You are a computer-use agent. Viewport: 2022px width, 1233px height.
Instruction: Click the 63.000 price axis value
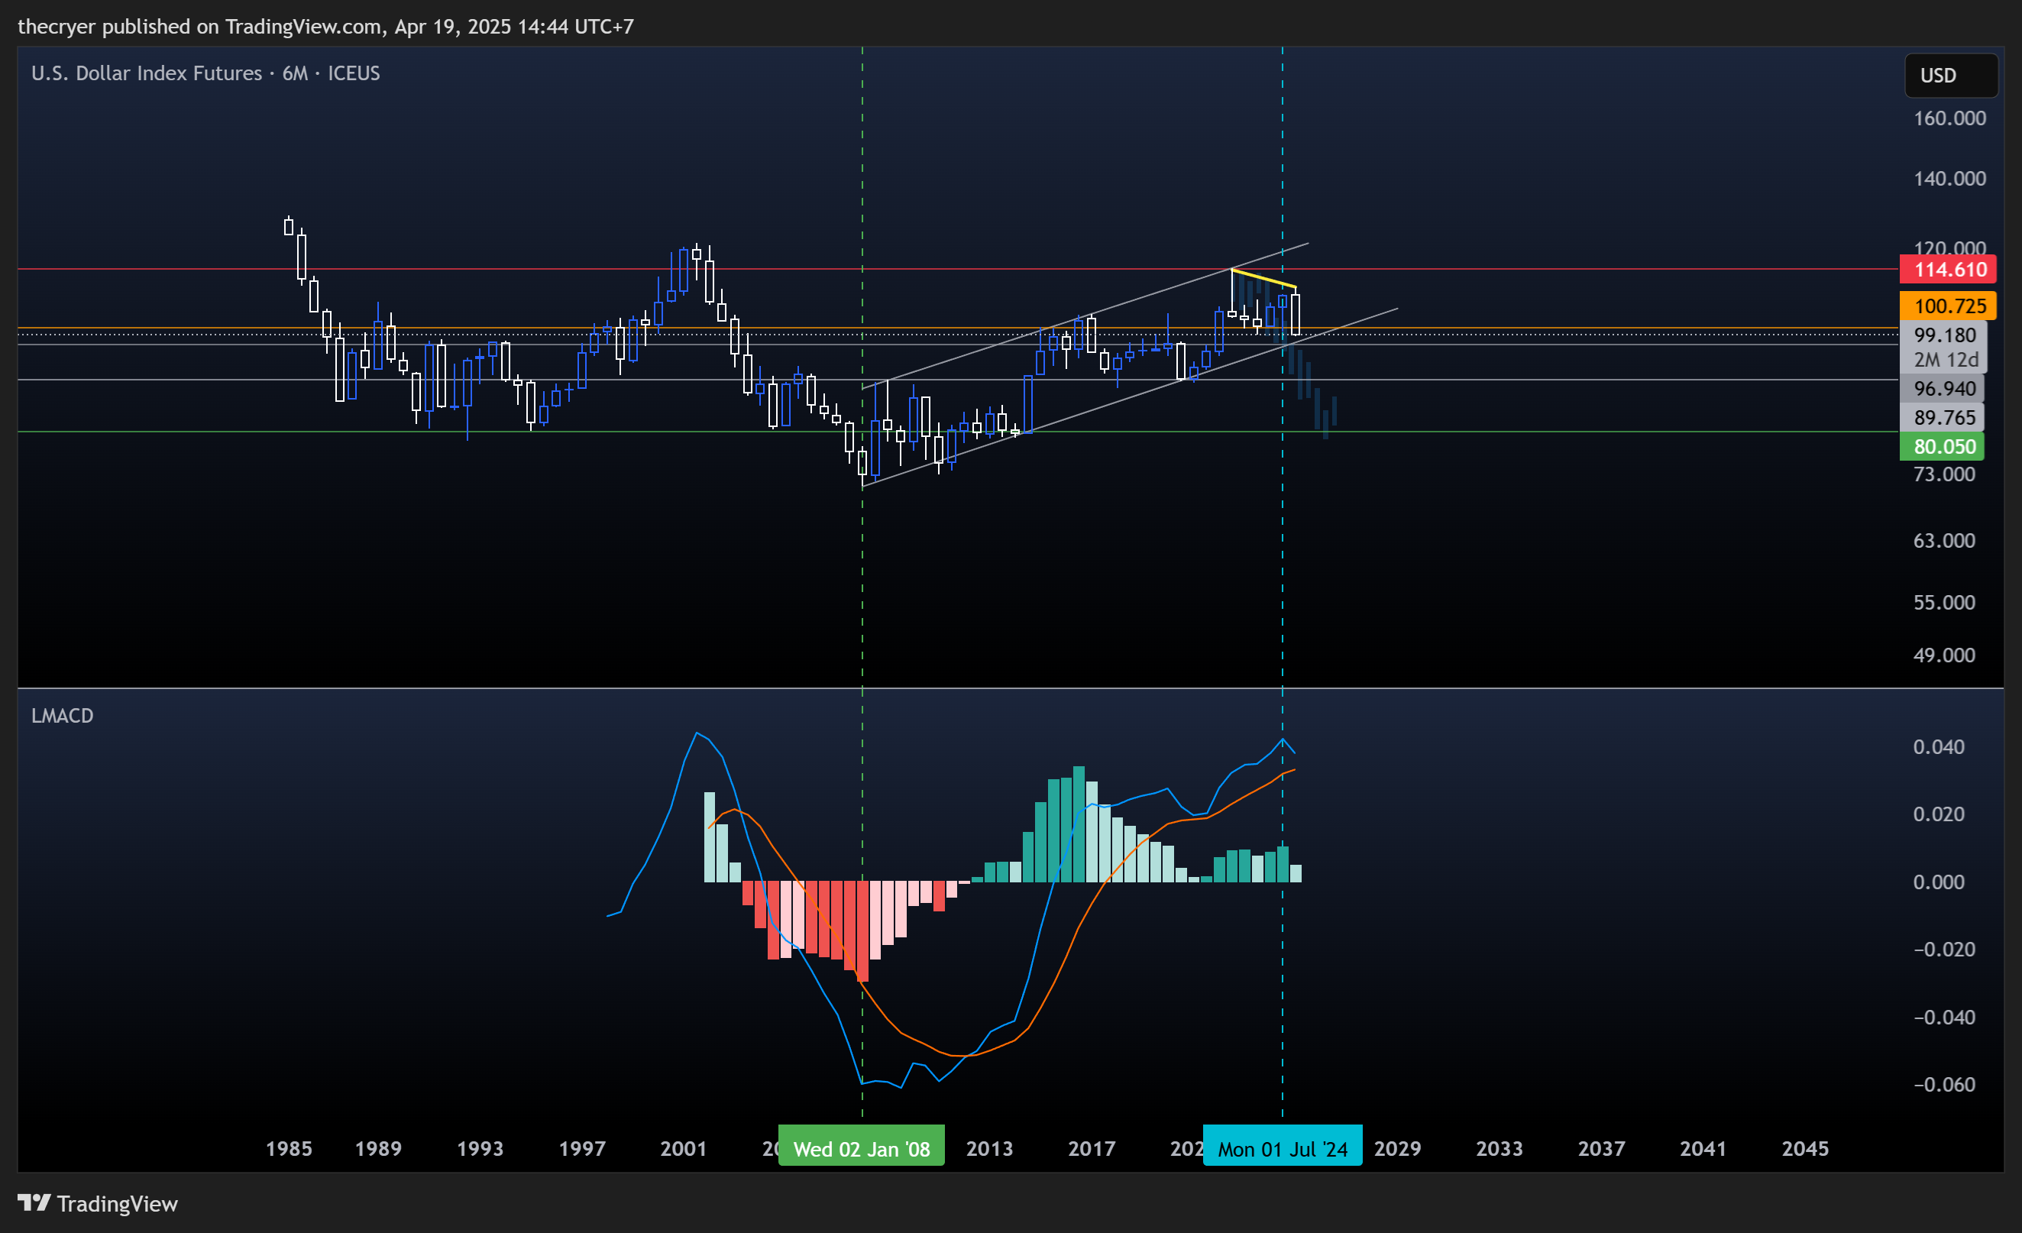(x=1944, y=540)
